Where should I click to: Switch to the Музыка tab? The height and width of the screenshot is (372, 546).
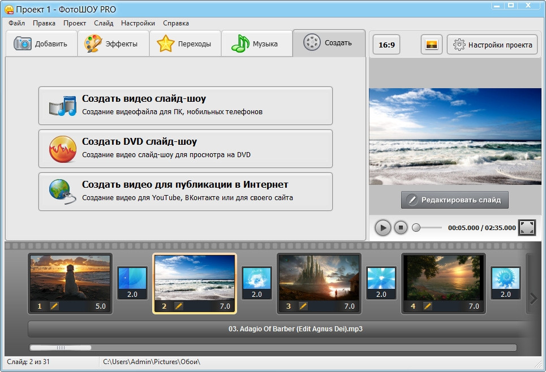(257, 44)
